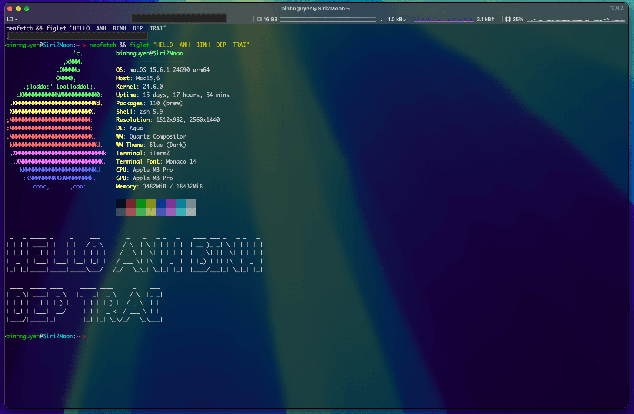
Task: Zoom the window with the green button
Action: [27, 9]
